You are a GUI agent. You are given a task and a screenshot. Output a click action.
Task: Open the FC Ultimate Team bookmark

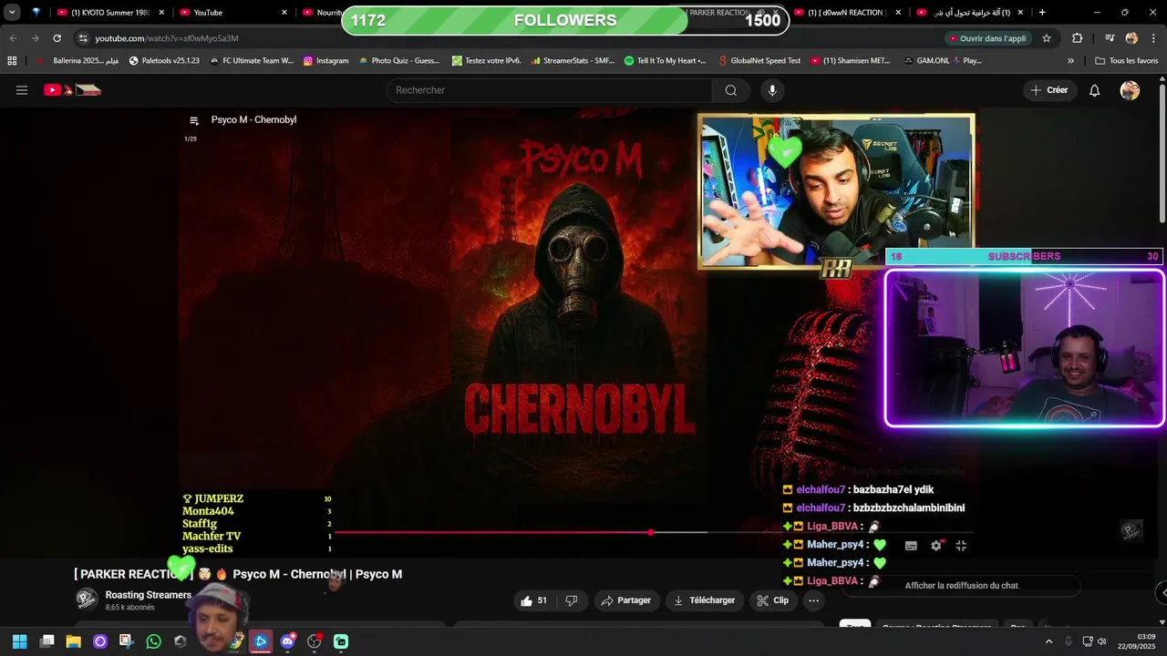pos(252,61)
